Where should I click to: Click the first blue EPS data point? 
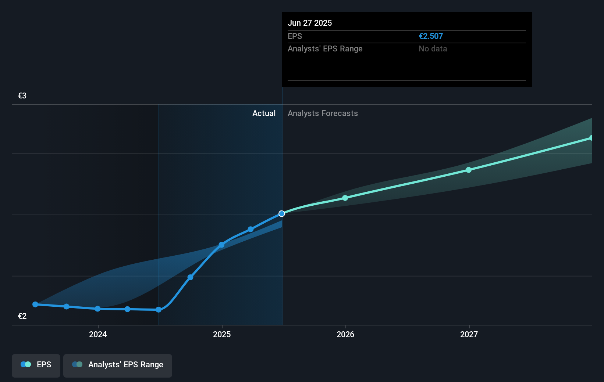click(35, 304)
